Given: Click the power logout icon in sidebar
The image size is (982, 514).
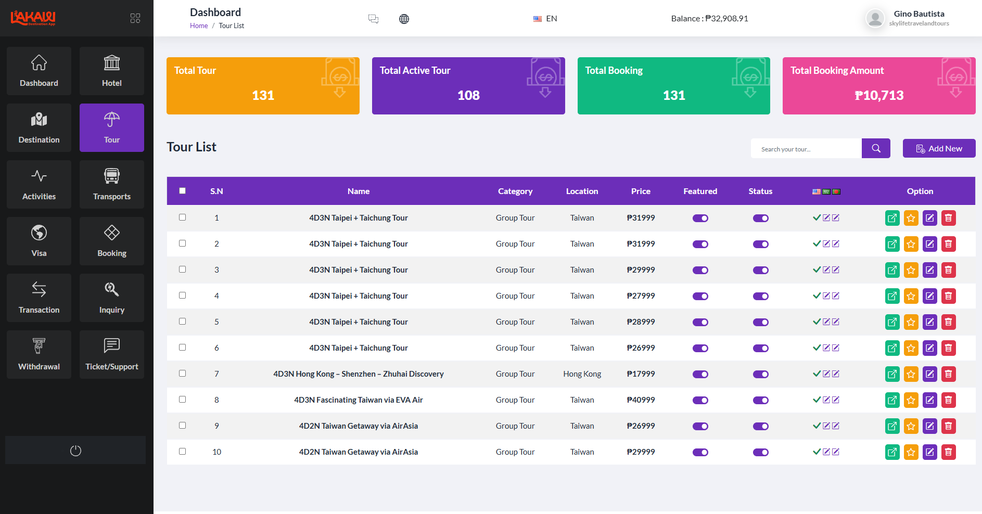Looking at the screenshot, I should (75, 451).
